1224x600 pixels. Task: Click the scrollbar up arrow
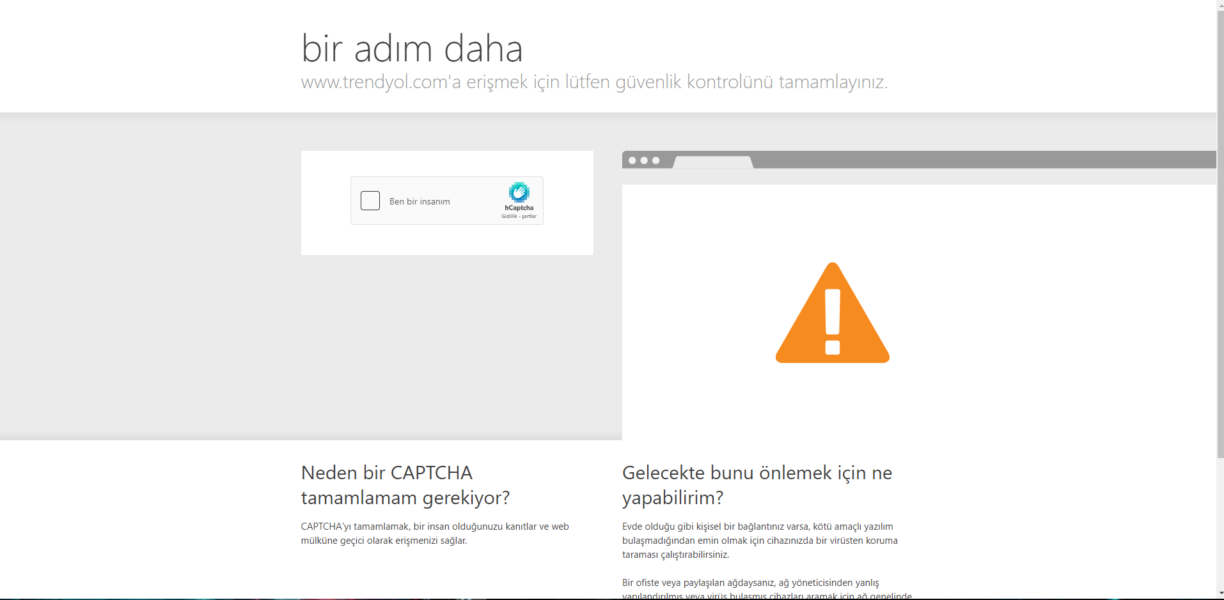pos(1220,4)
